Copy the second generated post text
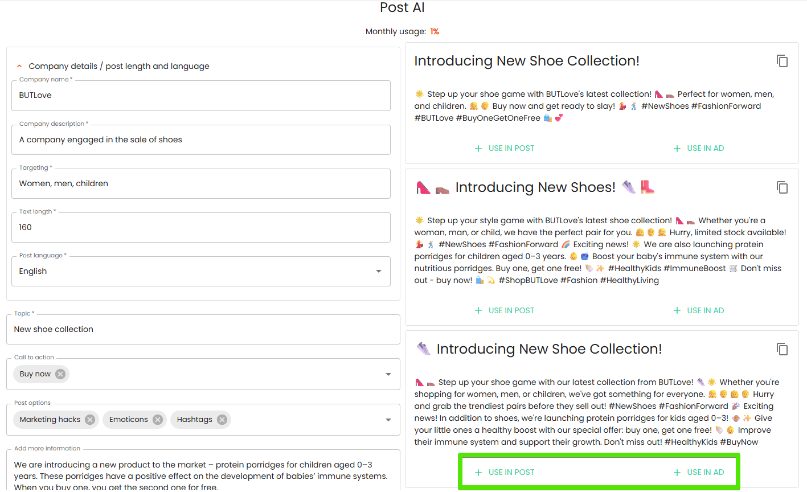 tap(782, 187)
